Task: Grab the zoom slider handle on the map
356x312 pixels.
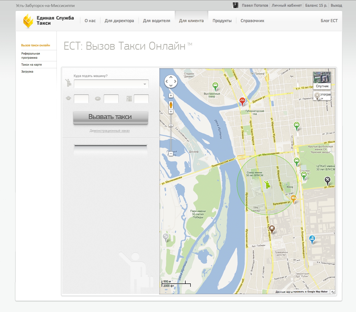Action: click(x=171, y=125)
